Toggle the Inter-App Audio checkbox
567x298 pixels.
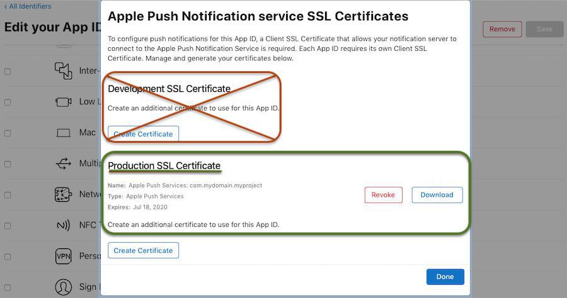(8, 72)
